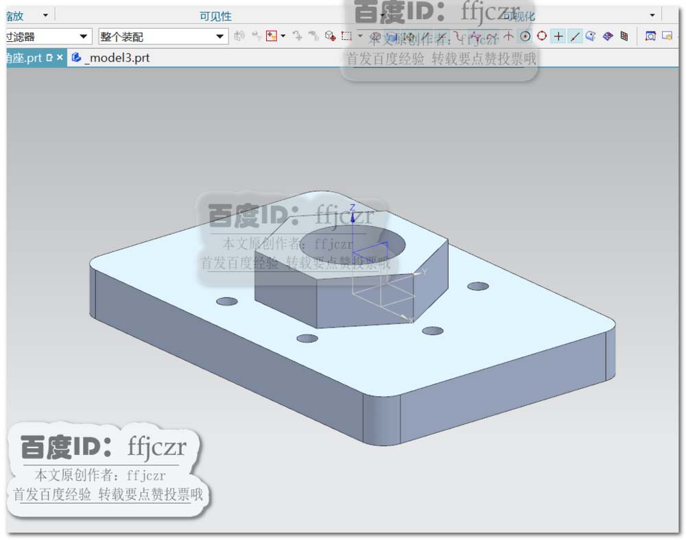Screen dimensions: 686x540
Task: Open the 整个装配 scope dropdown
Action: pyautogui.click(x=163, y=36)
